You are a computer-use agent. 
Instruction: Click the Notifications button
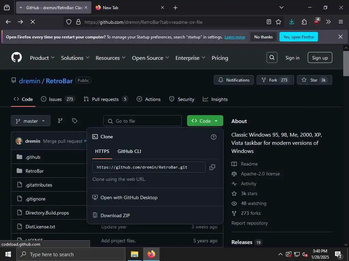[x=234, y=80]
